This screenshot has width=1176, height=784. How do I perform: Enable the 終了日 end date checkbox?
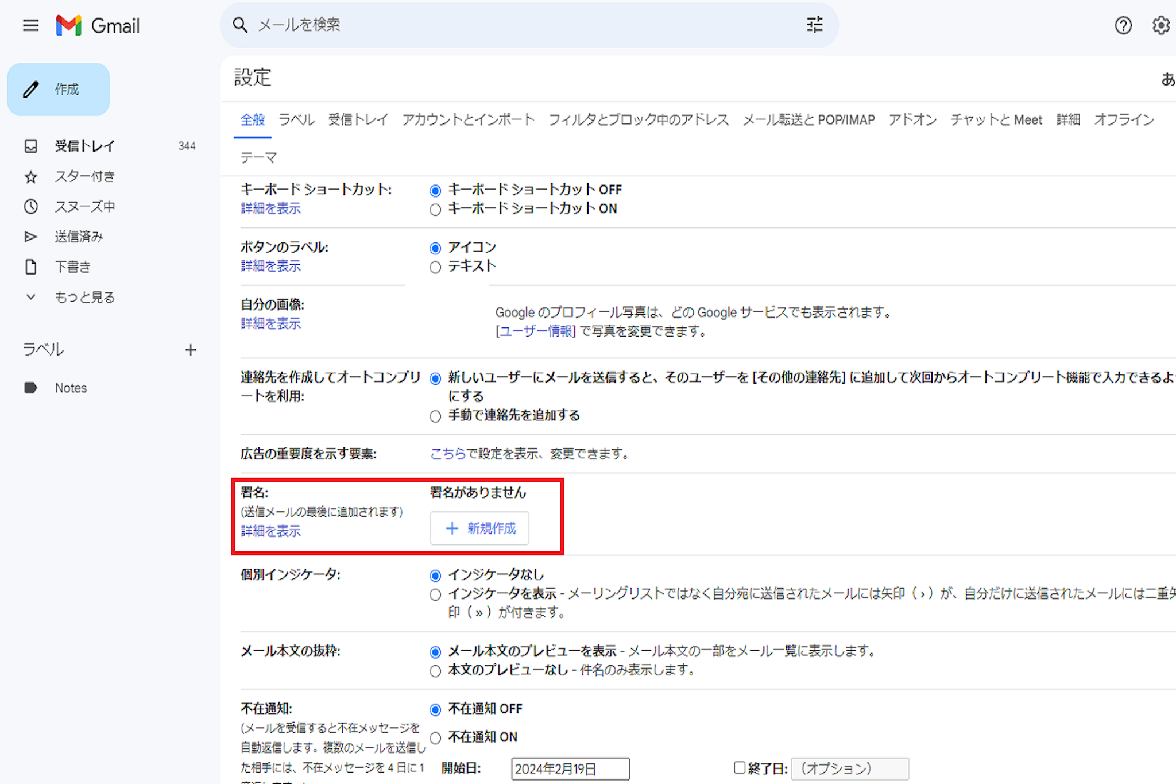point(740,767)
